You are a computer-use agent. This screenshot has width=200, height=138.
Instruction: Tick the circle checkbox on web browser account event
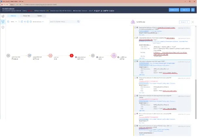click(135, 38)
